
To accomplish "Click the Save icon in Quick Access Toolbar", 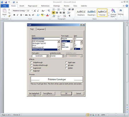I will point(6,2).
